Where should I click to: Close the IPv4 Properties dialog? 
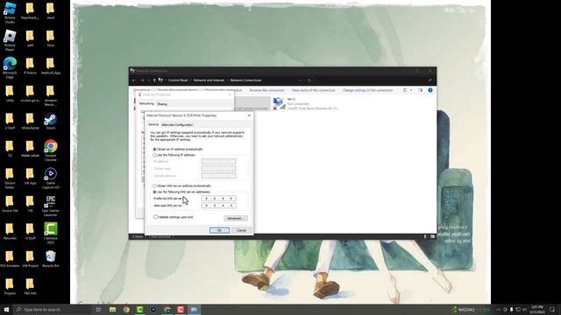click(249, 115)
